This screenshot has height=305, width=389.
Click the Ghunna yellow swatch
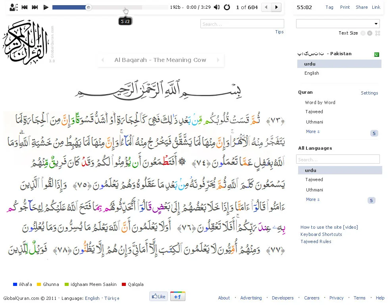click(x=39, y=284)
